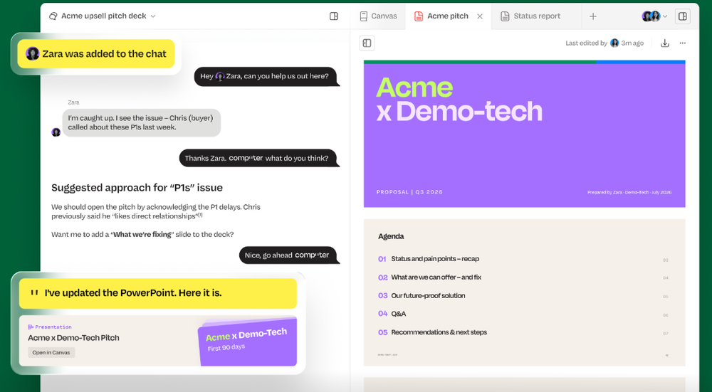Viewport: 712px width, 392px height.
Task: Expand the collaborators avatar dropdown
Action: point(654,16)
